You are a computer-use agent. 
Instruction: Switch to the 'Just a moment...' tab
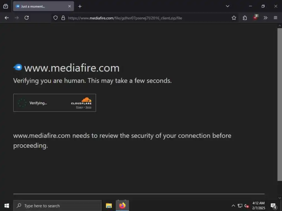(x=43, y=6)
